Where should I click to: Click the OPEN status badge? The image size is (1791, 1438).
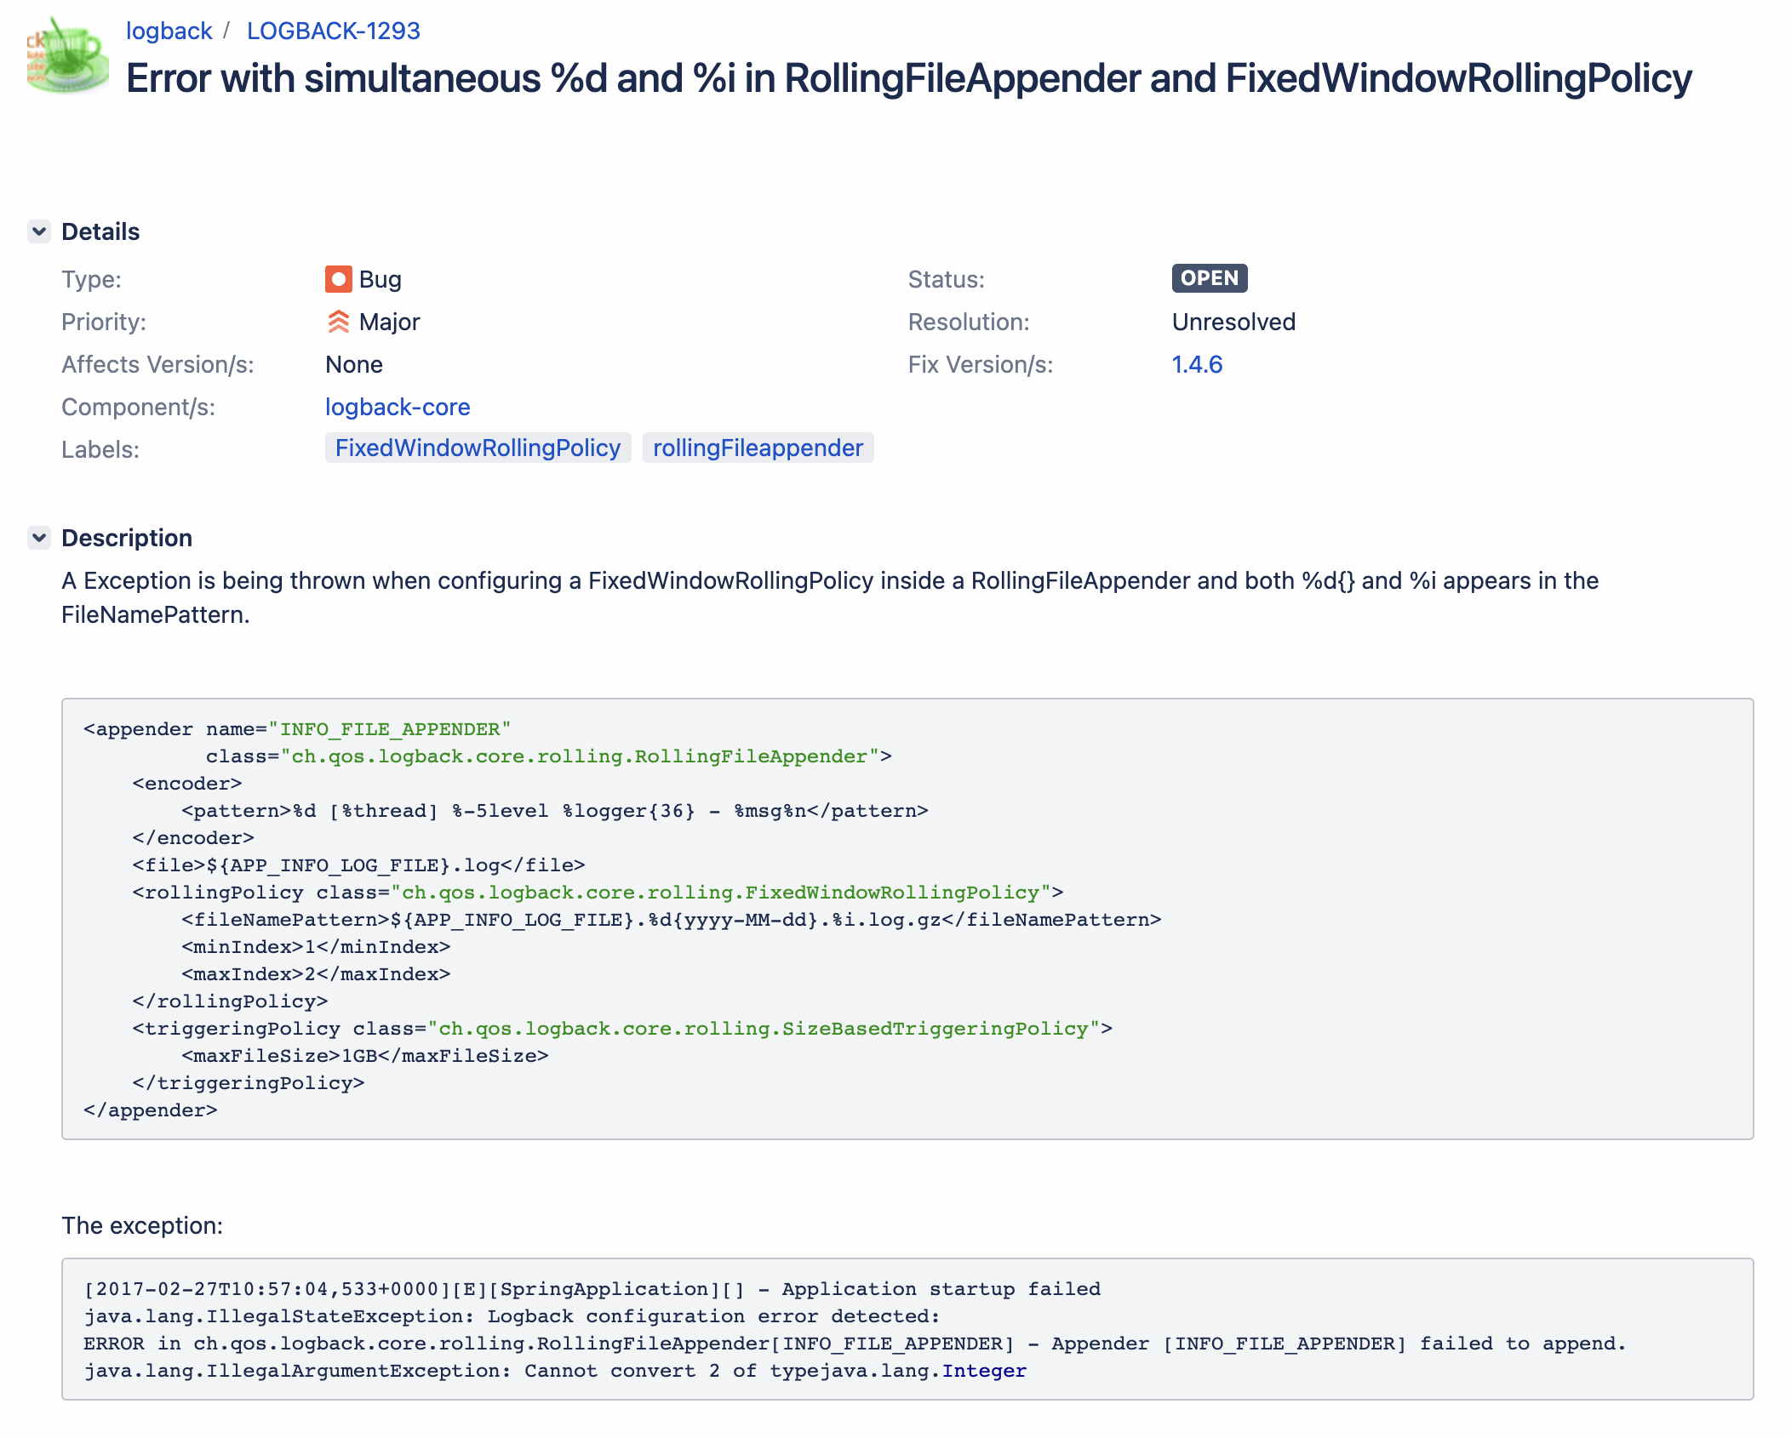point(1209,278)
